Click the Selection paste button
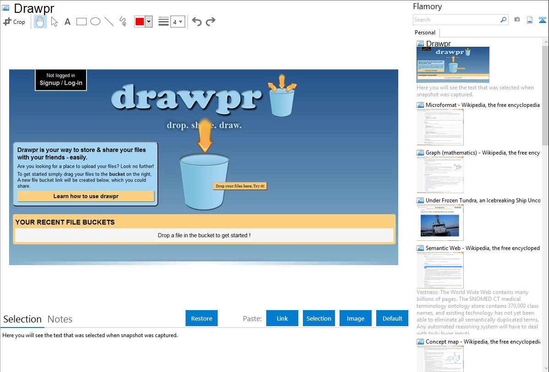 click(x=319, y=318)
